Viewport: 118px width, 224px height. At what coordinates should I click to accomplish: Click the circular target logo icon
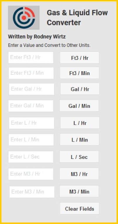pos(24,18)
